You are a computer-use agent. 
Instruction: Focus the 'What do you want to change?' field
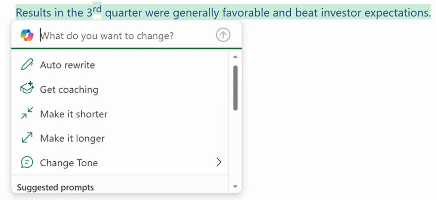[x=126, y=36]
